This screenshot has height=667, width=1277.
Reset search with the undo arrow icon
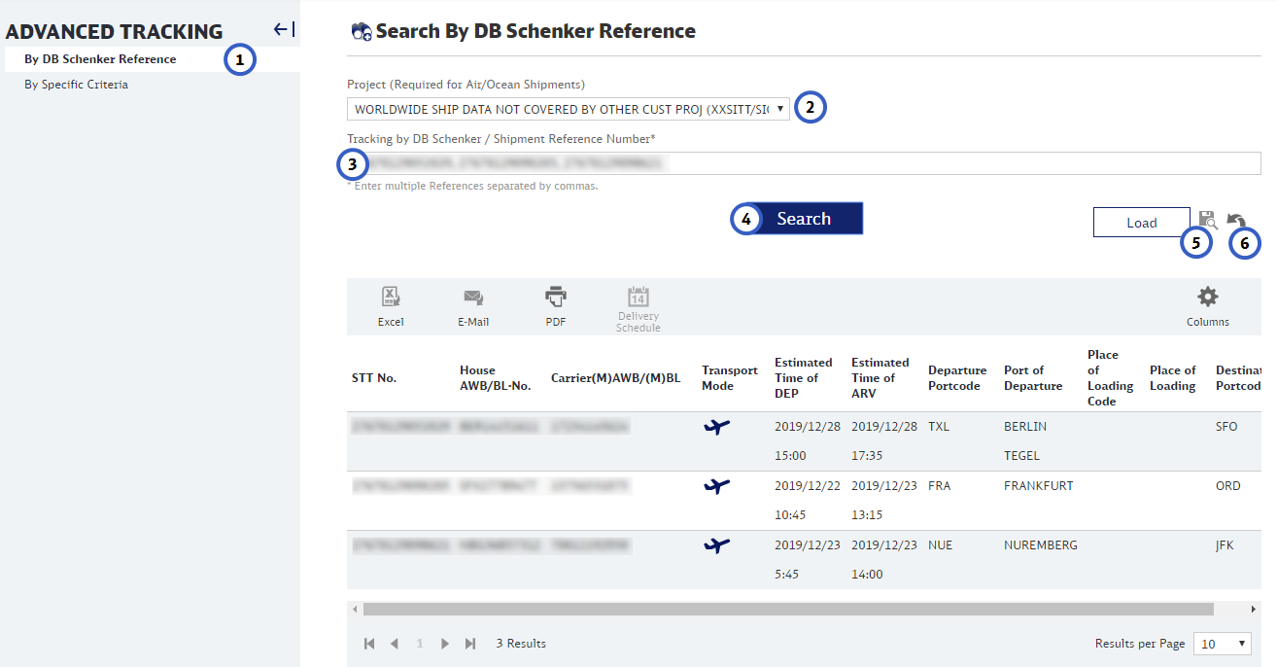1236,221
